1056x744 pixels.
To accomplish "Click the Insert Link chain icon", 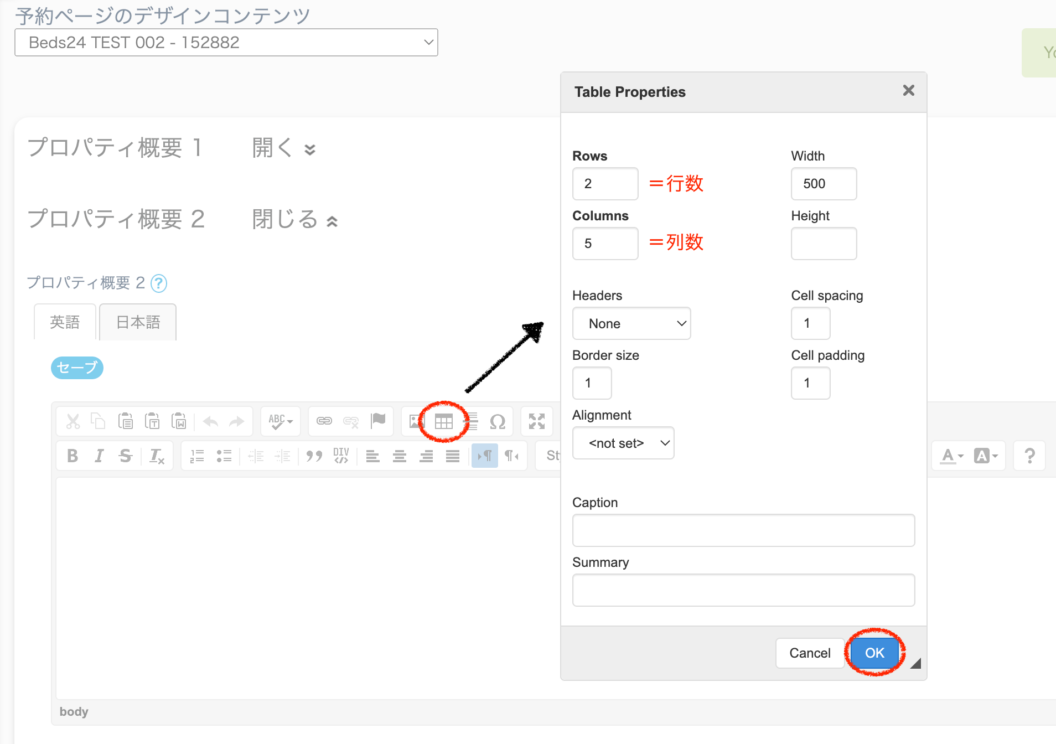I will coord(324,422).
